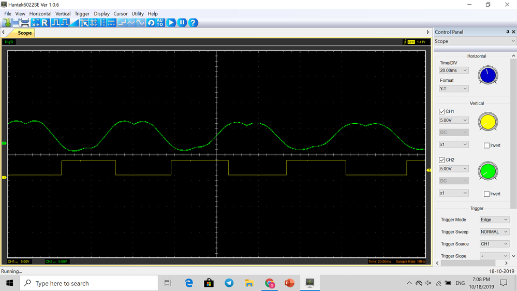Image resolution: width=517 pixels, height=291 pixels.
Task: Click the Windows search box
Action: [89, 283]
